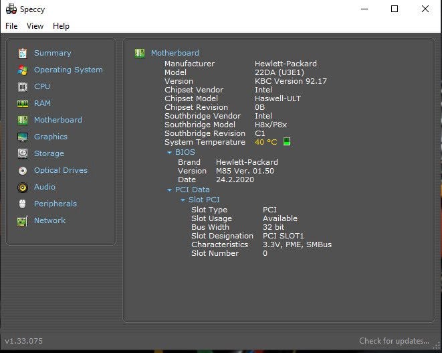The width and height of the screenshot is (442, 353).
Task: Click the RAM memory stick icon
Action: 23,103
